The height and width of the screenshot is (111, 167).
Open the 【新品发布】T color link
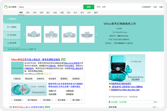click(x=127, y=87)
